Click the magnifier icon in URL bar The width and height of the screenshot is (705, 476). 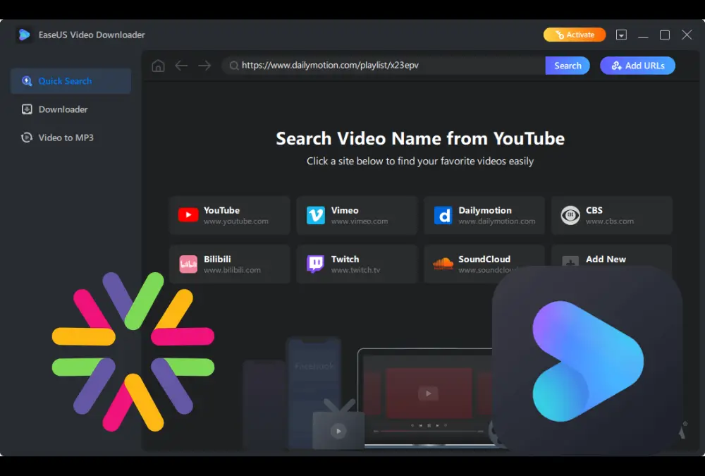(234, 66)
